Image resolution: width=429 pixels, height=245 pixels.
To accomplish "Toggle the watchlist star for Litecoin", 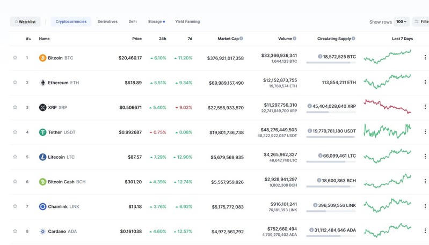I will tap(15, 157).
